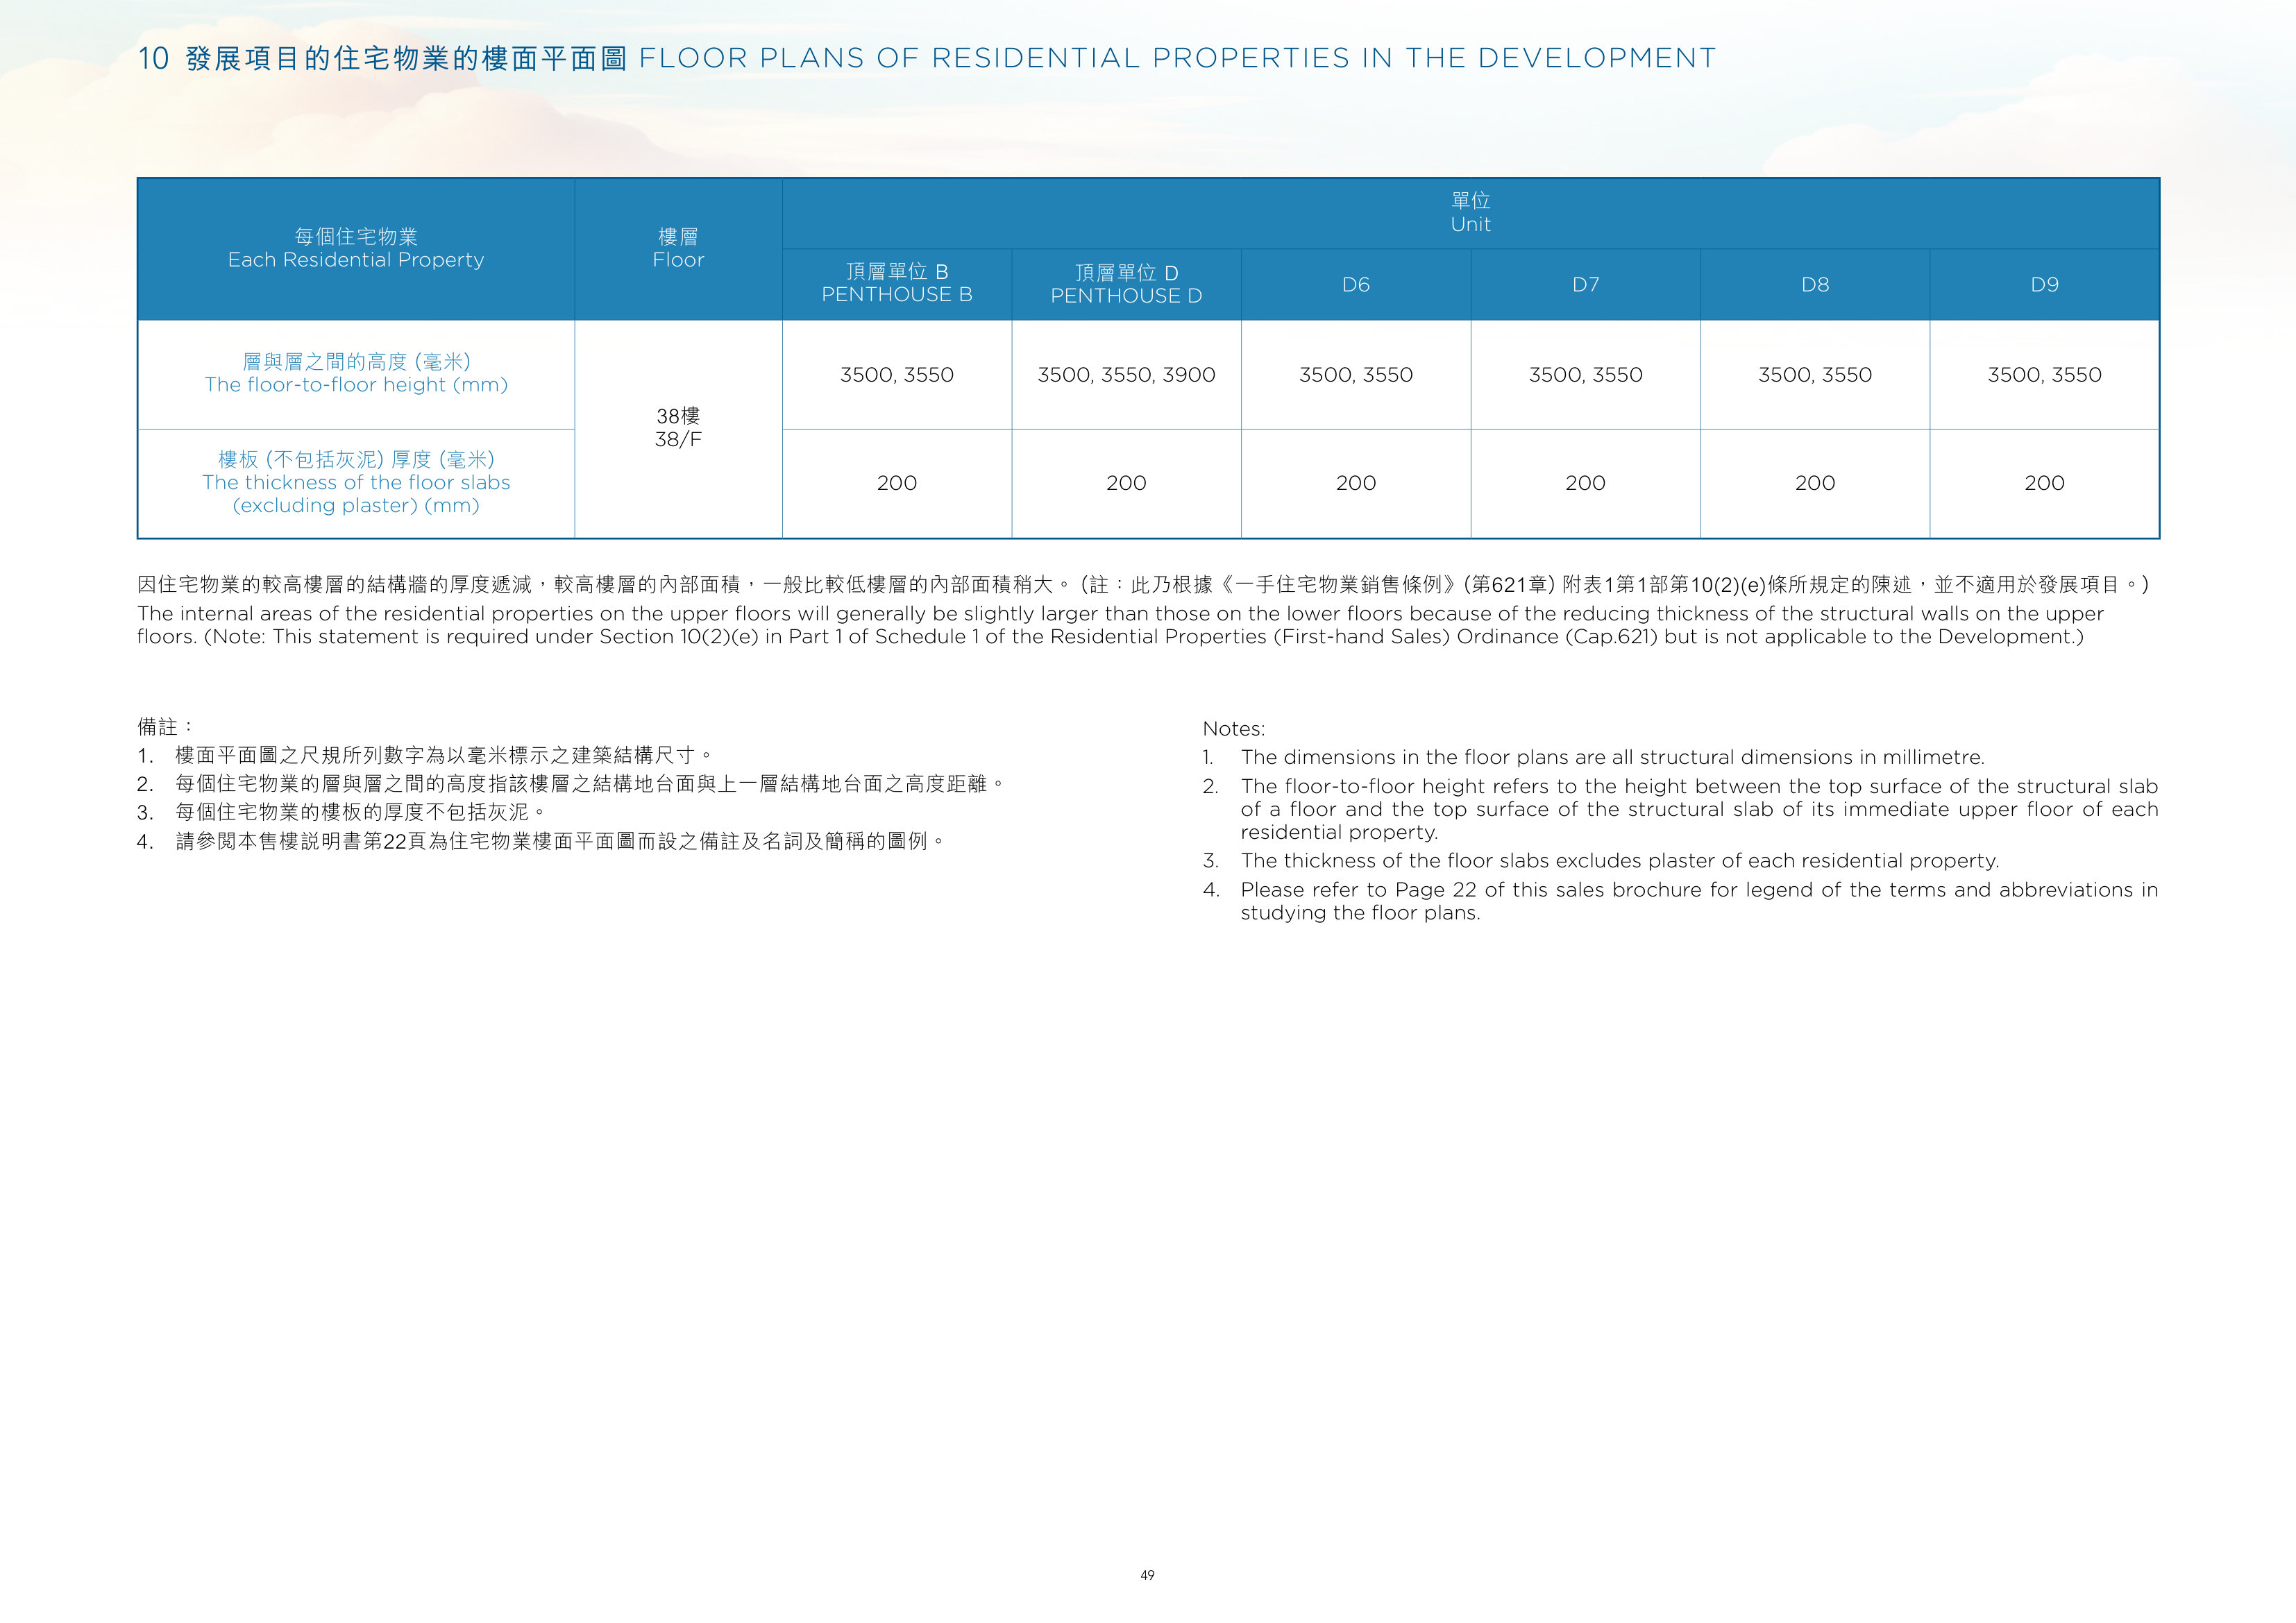Click the page number 49 at bottom

[1147, 1575]
